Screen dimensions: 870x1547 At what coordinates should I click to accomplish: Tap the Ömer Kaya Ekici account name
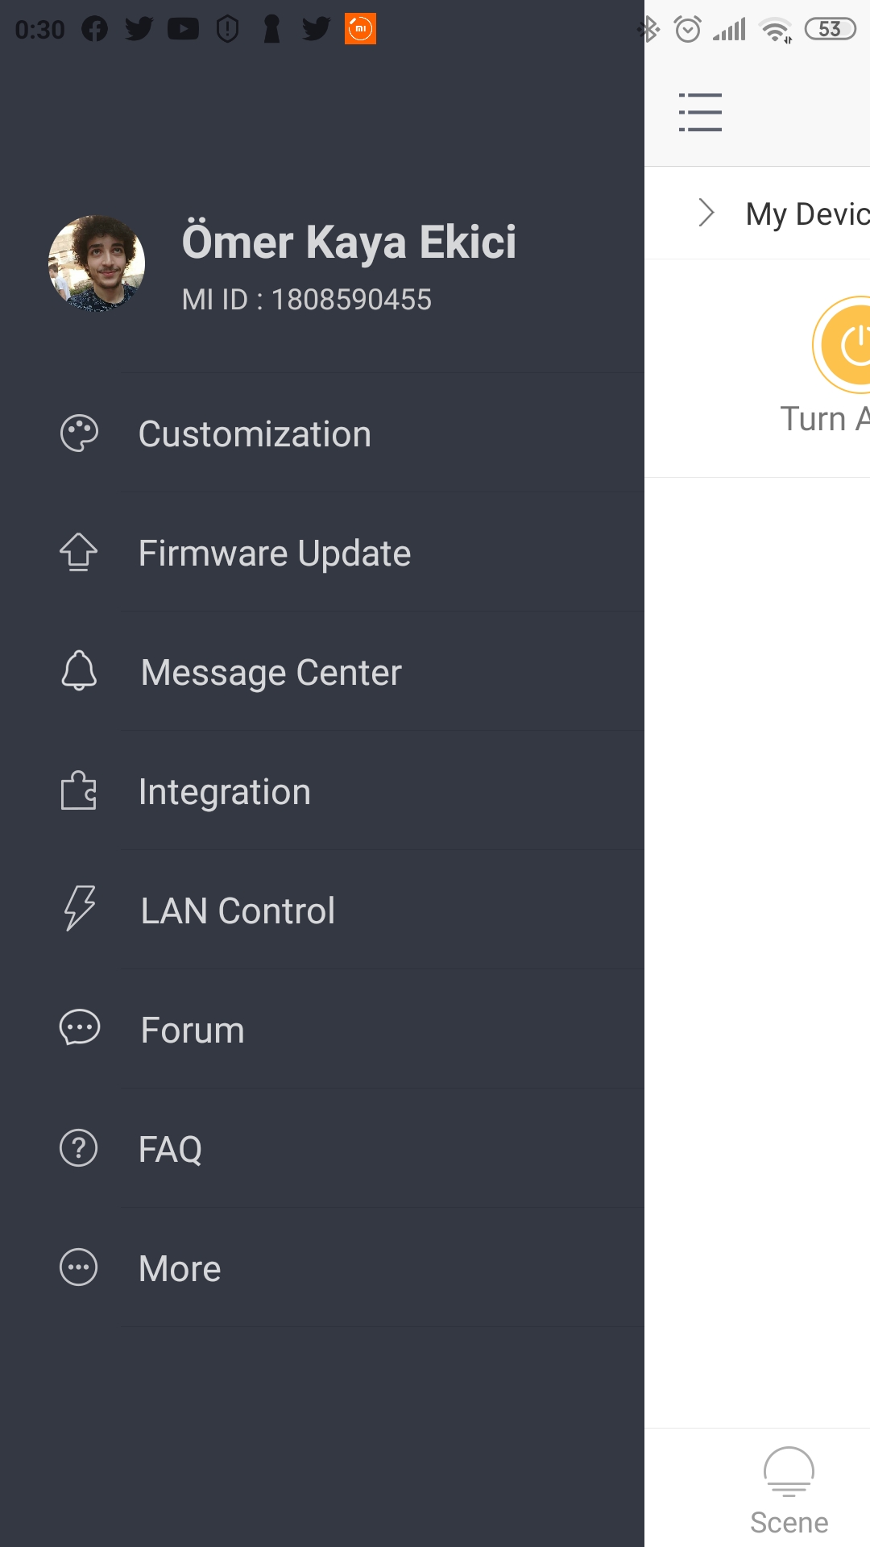(x=349, y=242)
